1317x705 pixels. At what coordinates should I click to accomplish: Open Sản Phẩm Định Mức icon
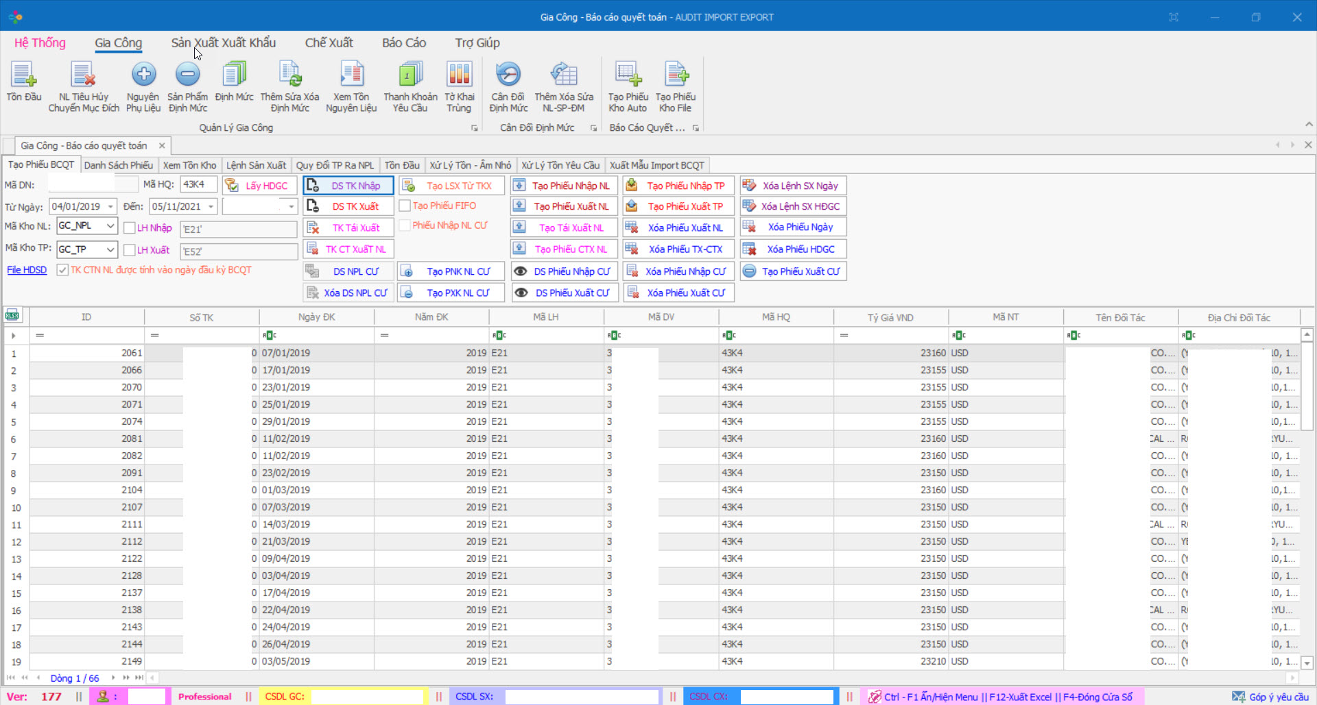pos(187,74)
